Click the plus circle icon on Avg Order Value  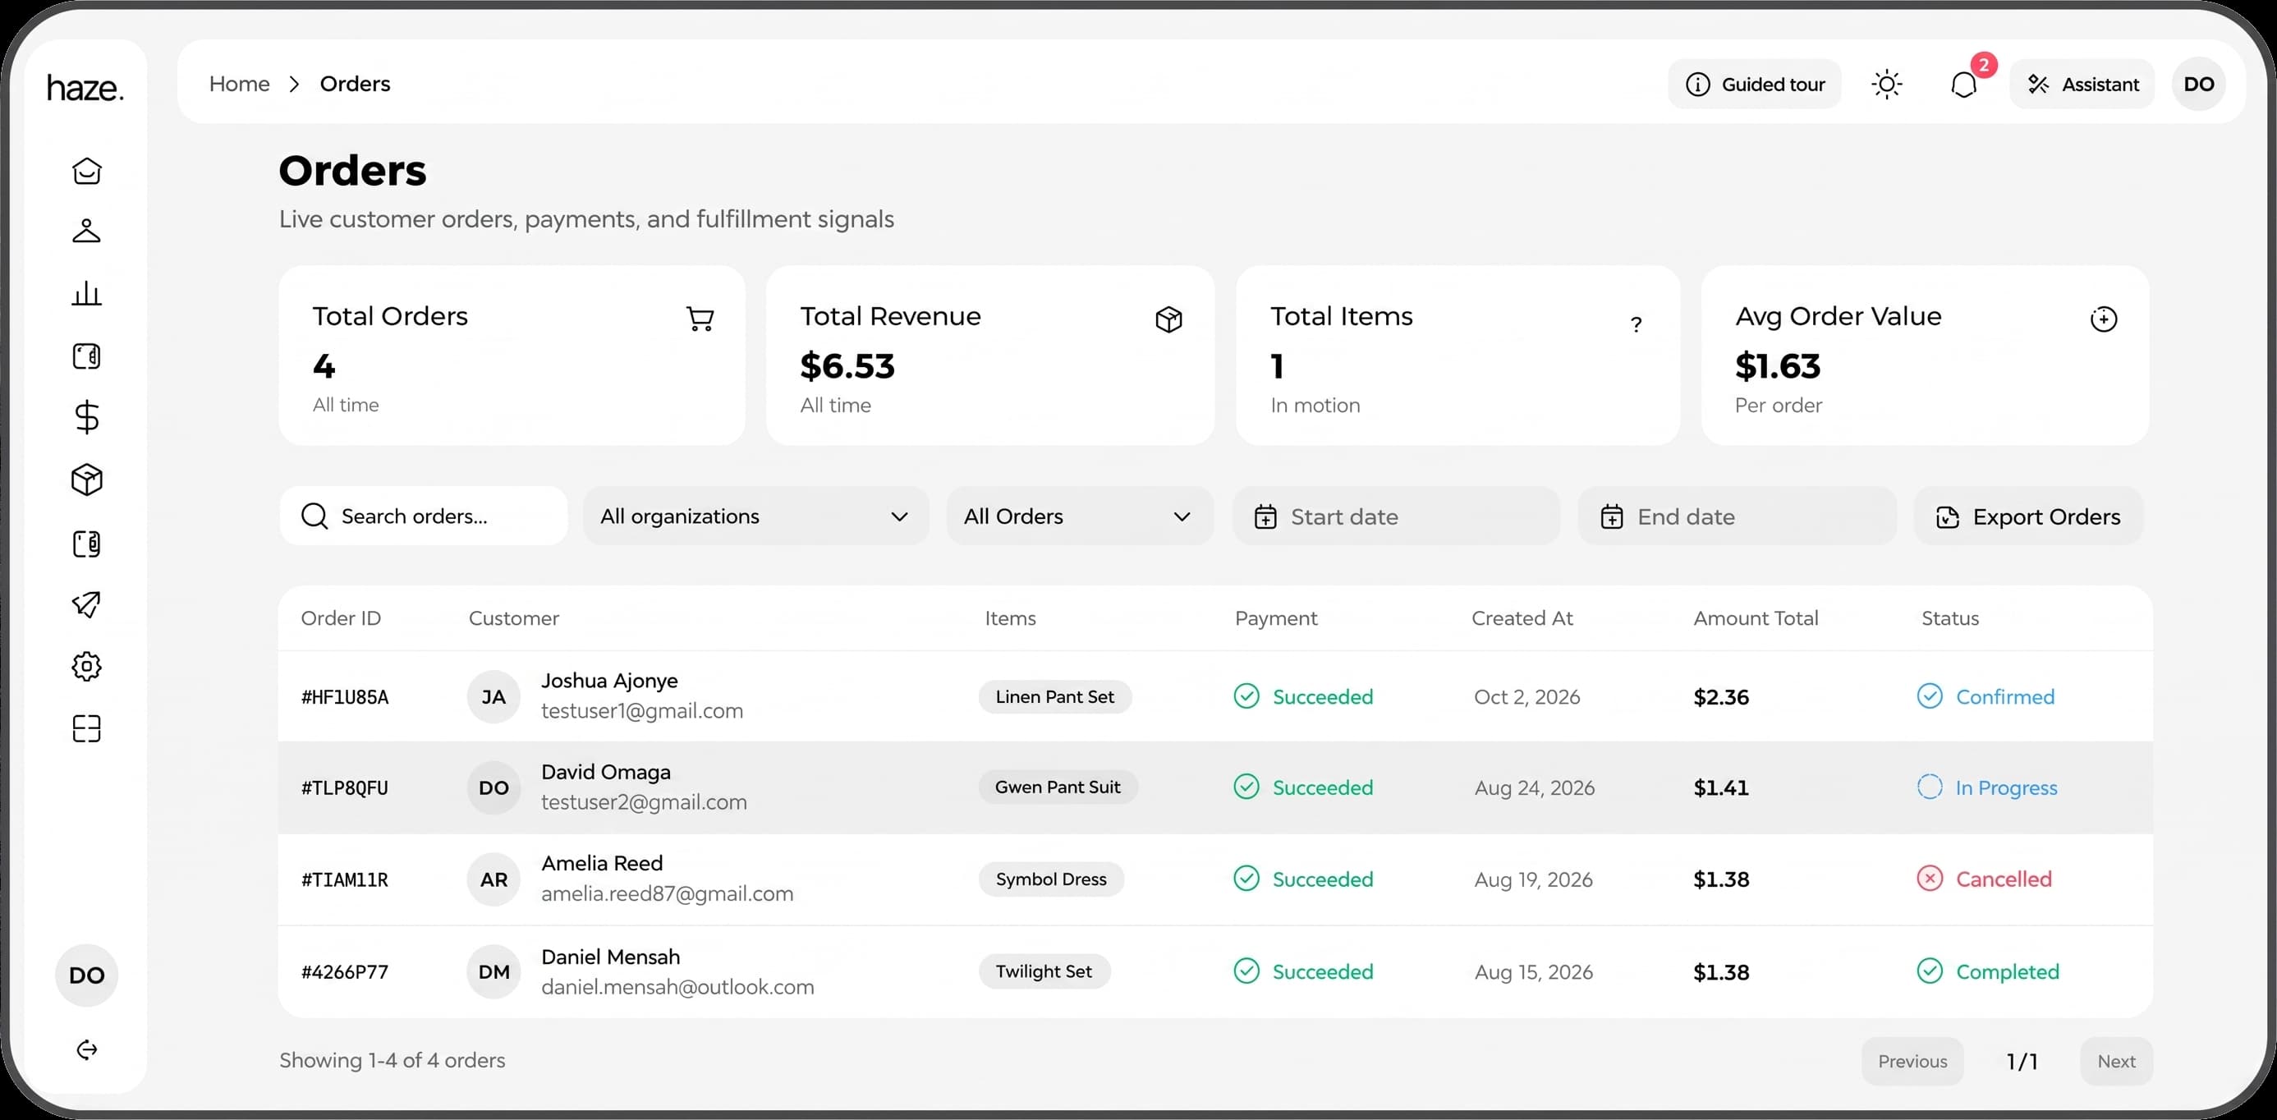pos(2104,319)
